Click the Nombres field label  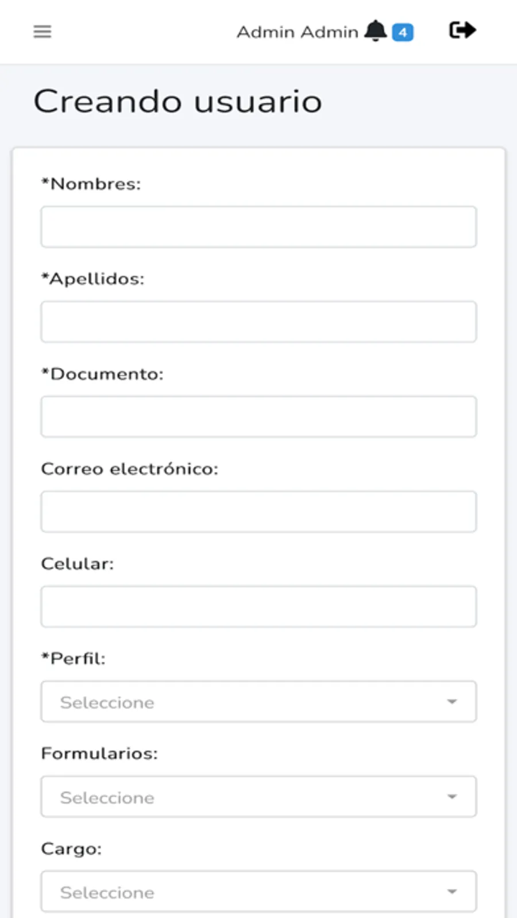91,184
